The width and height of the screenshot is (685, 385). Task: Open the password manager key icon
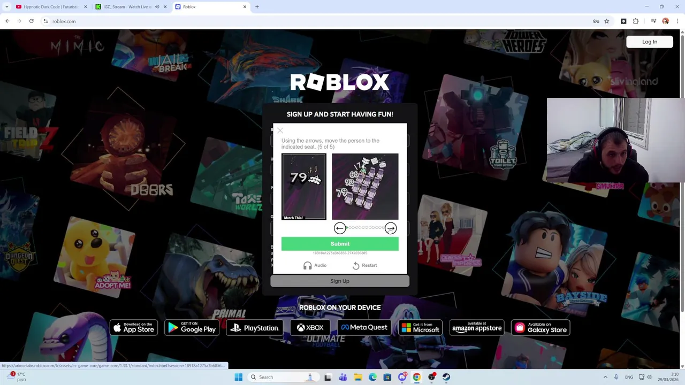point(596,21)
